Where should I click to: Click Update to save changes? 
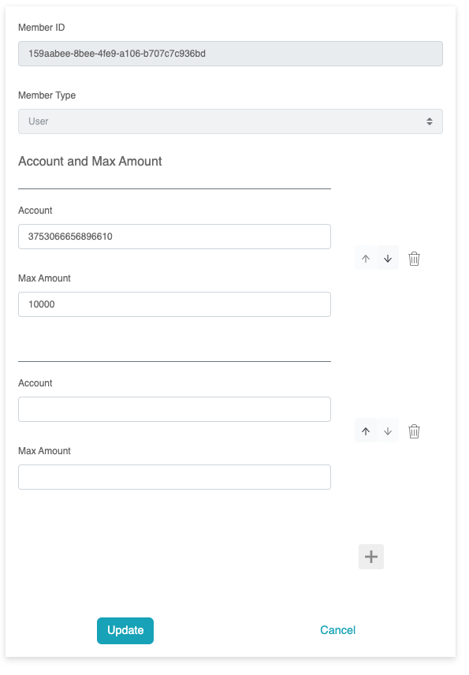click(x=125, y=631)
